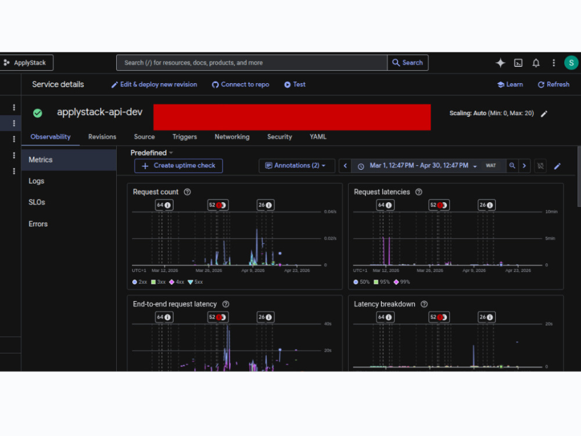Select Logs in the observability side menu
The width and height of the screenshot is (581, 436).
pyautogui.click(x=69, y=181)
